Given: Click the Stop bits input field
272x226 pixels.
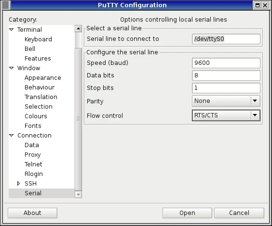Looking at the screenshot, I should [226, 88].
